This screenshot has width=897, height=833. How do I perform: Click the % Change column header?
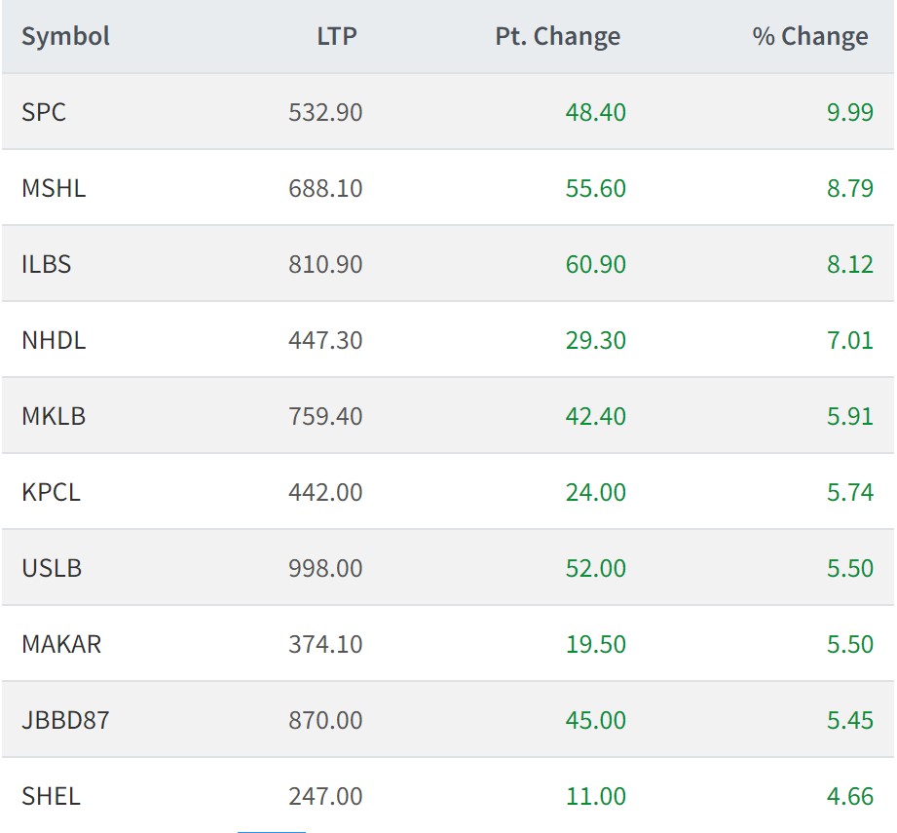point(810,37)
